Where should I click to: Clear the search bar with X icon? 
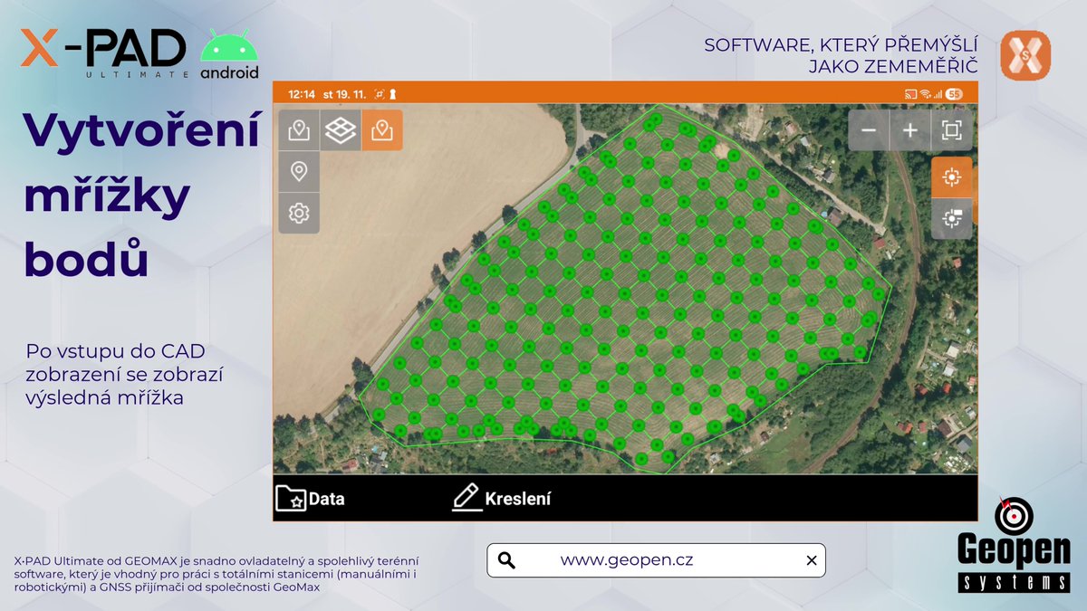[x=811, y=560]
